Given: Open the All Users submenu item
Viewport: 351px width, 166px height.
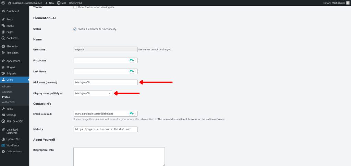Looking at the screenshot, I should click(x=7, y=86).
